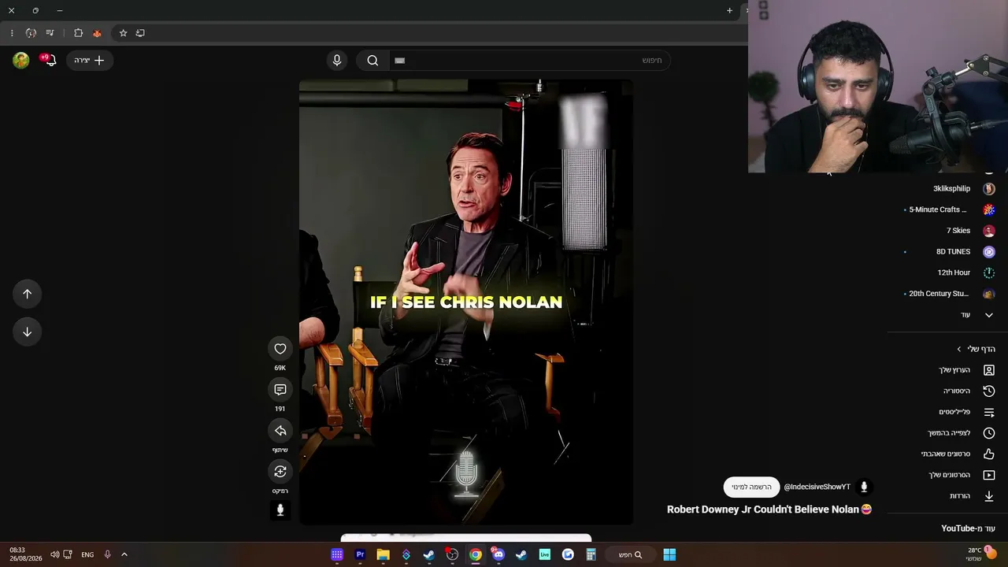The height and width of the screenshot is (567, 1008).
Task: Open Discord from the taskbar
Action: click(x=498, y=554)
